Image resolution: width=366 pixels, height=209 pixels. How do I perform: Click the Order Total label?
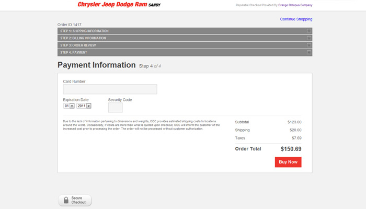point(248,149)
